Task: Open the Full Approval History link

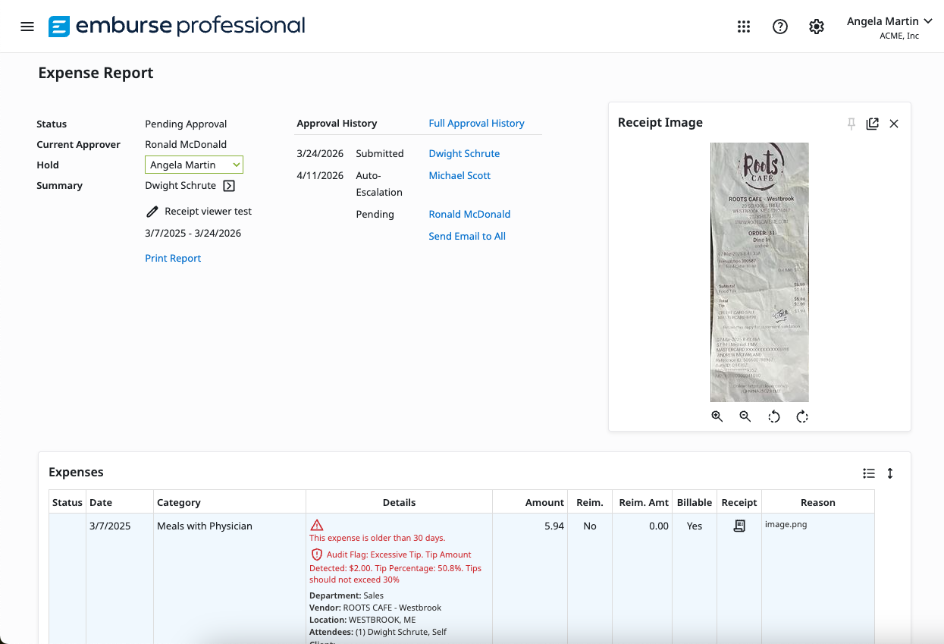Action: [x=476, y=124]
